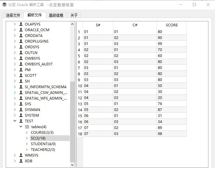Click the user icon beside ORACLE_OCM
The image size is (215, 177).
21,30
